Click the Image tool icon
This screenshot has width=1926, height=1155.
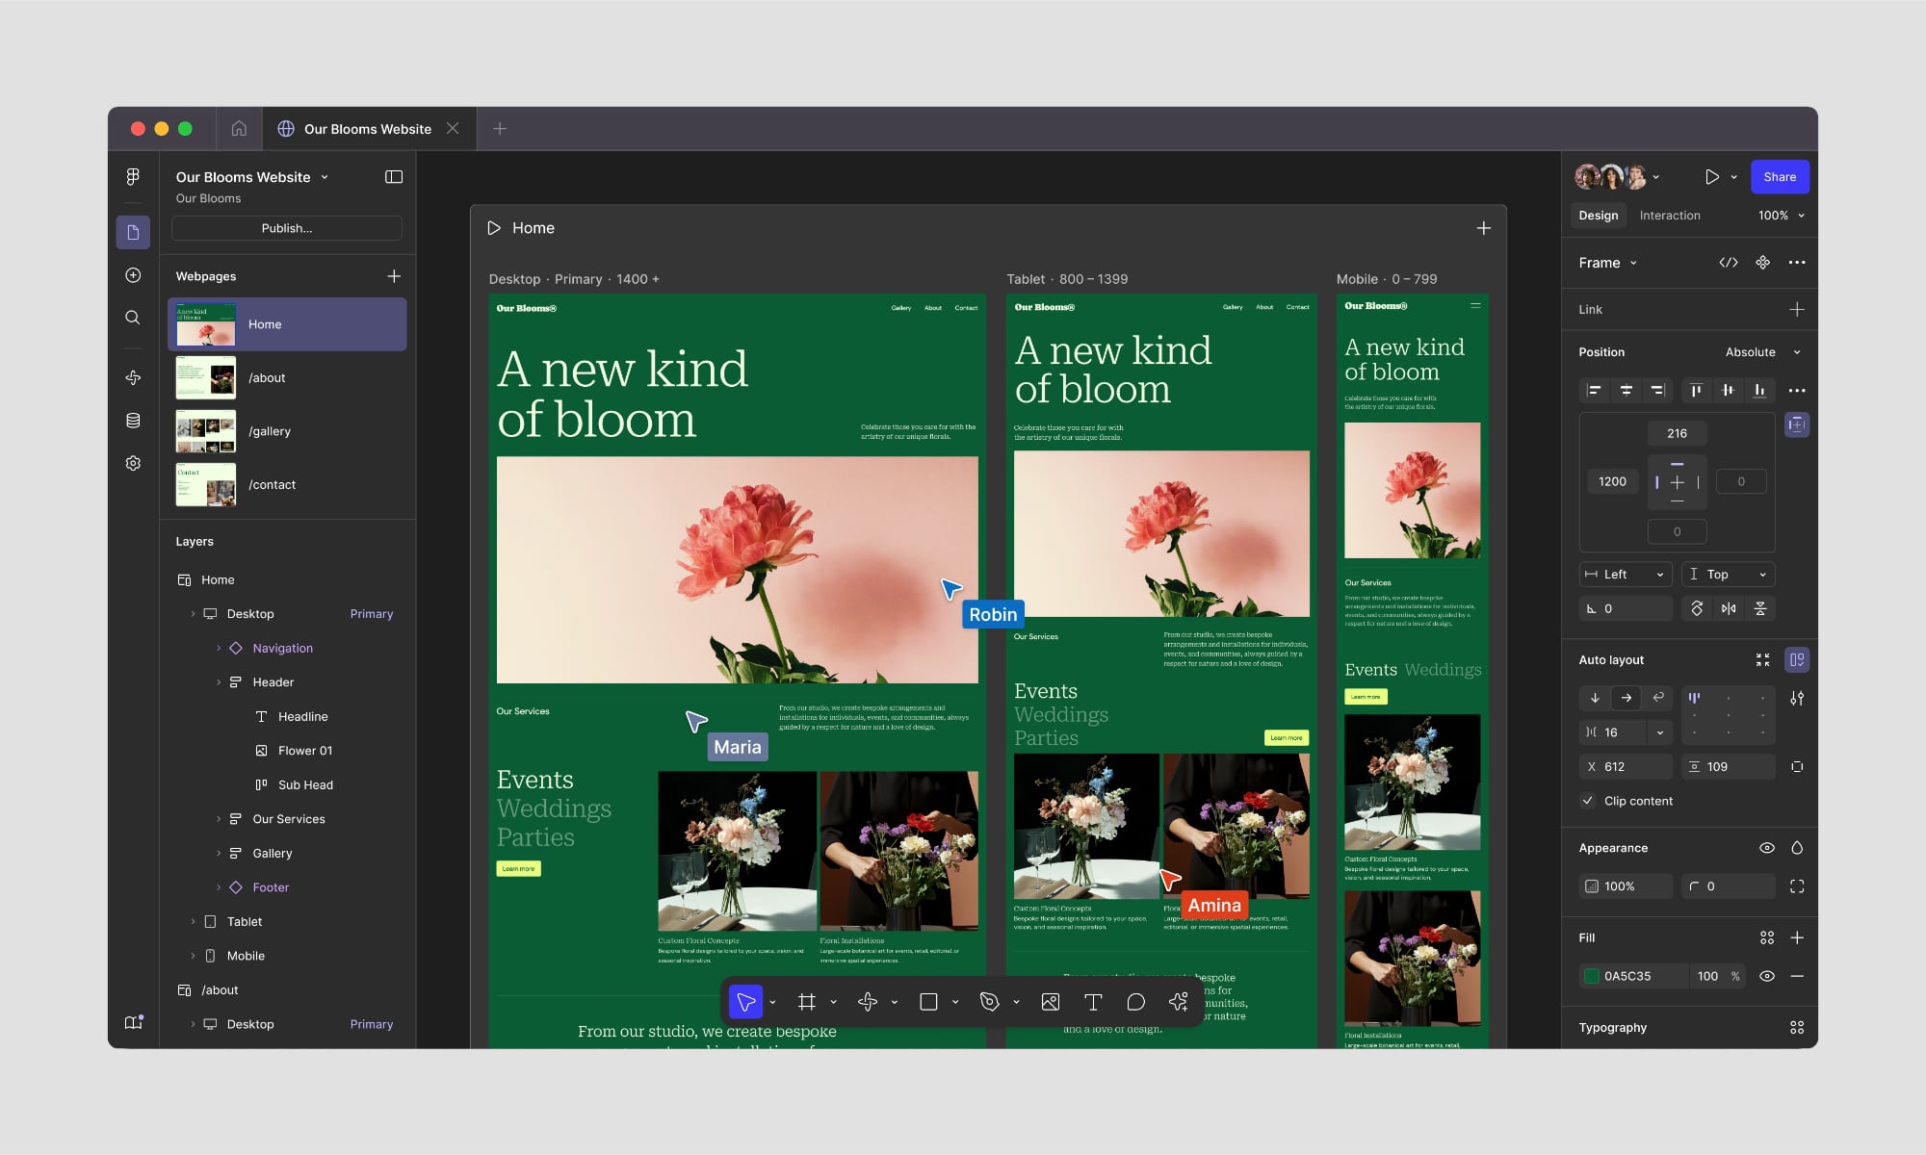coord(1050,1002)
